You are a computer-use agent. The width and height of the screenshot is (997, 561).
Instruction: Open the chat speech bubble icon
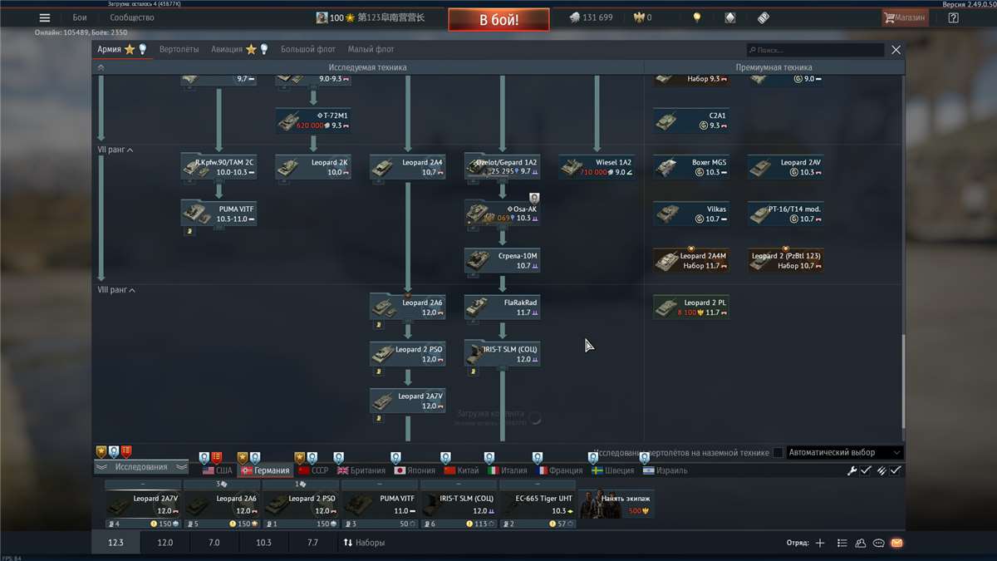tap(878, 543)
